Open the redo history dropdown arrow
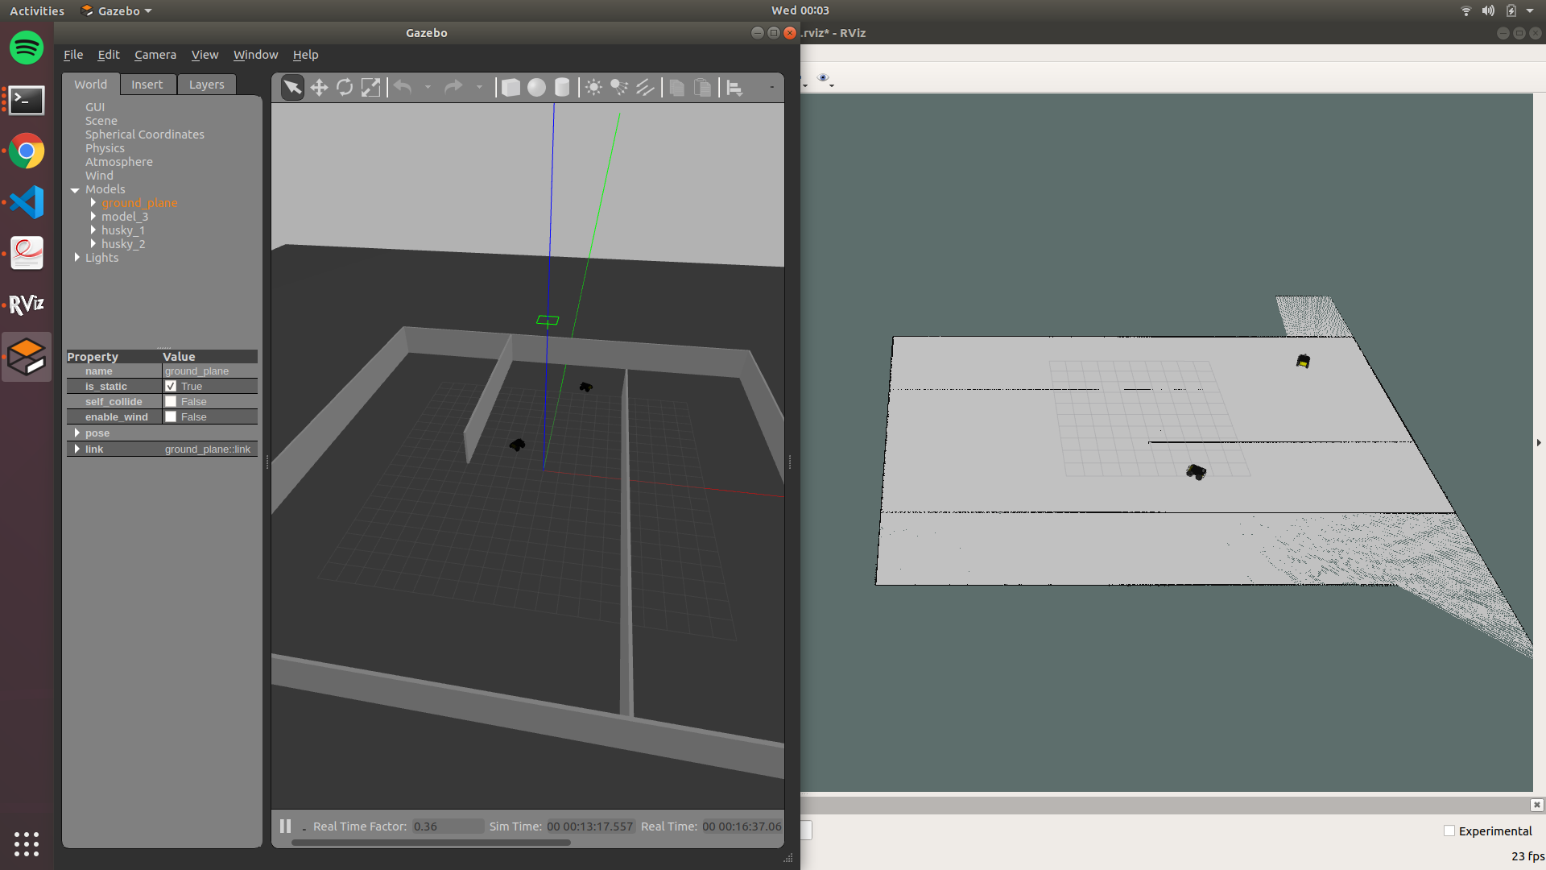This screenshot has width=1546, height=870. coord(479,87)
